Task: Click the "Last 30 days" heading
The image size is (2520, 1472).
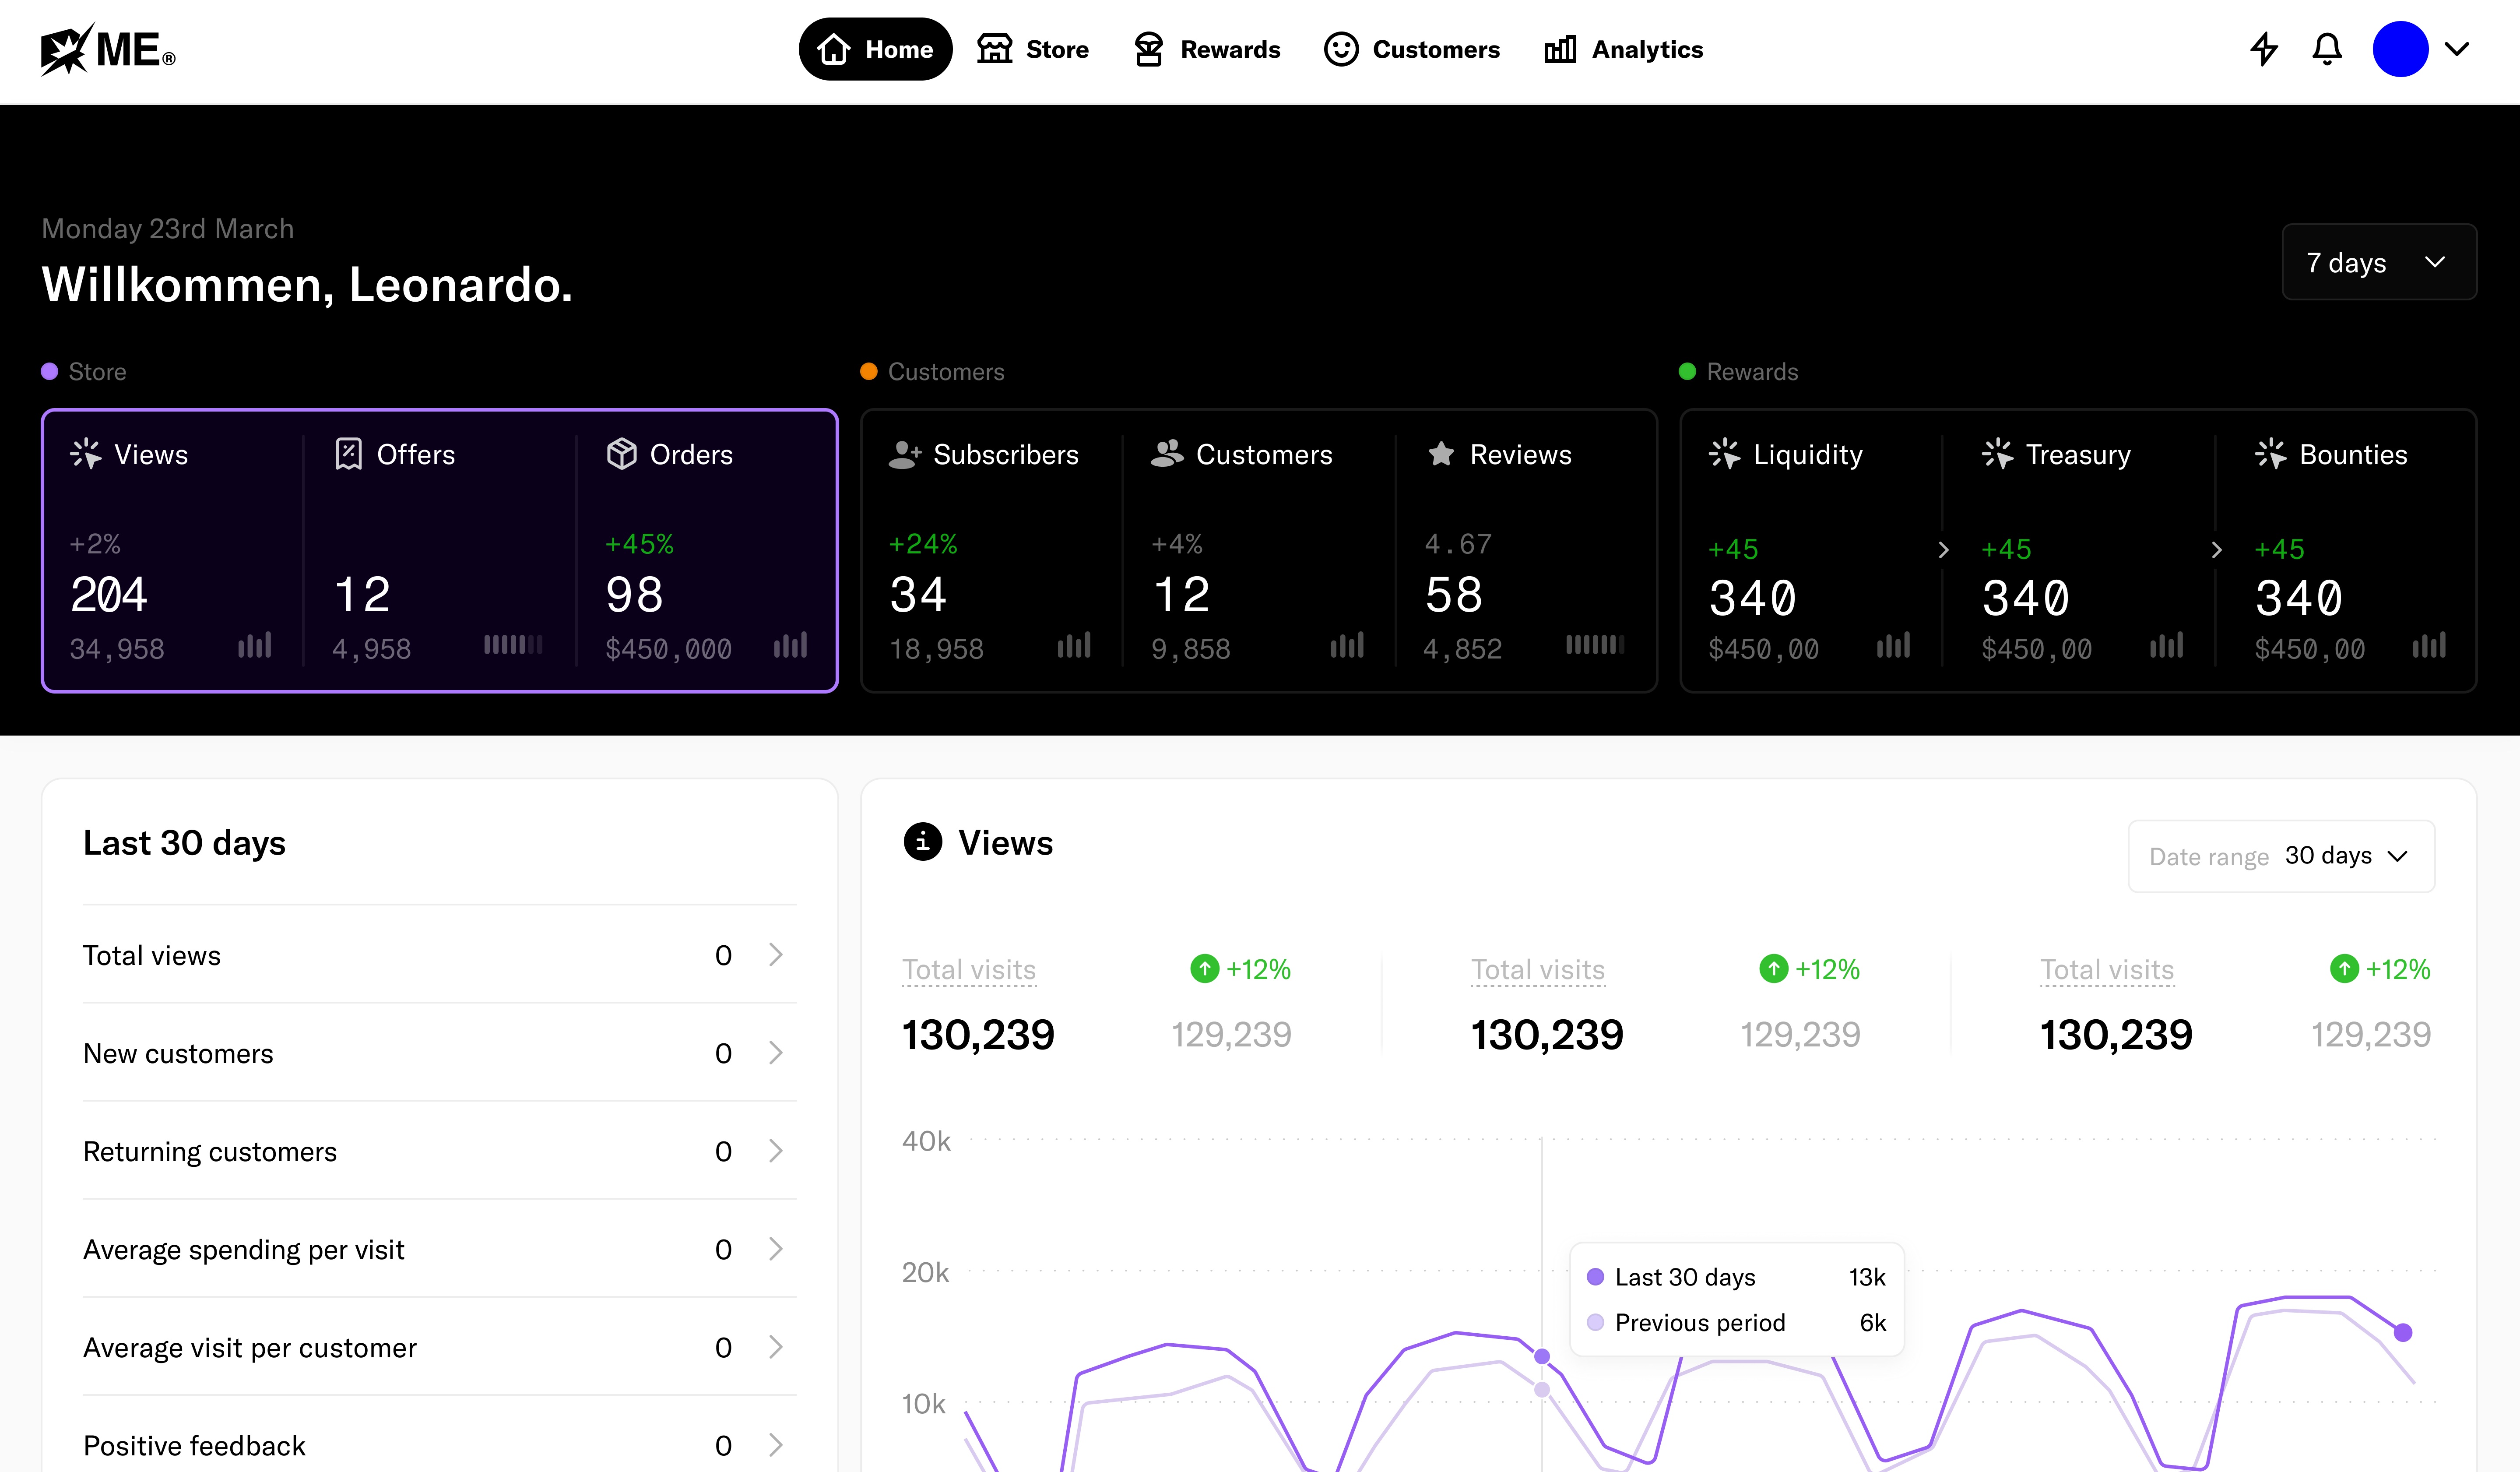Action: click(x=184, y=843)
